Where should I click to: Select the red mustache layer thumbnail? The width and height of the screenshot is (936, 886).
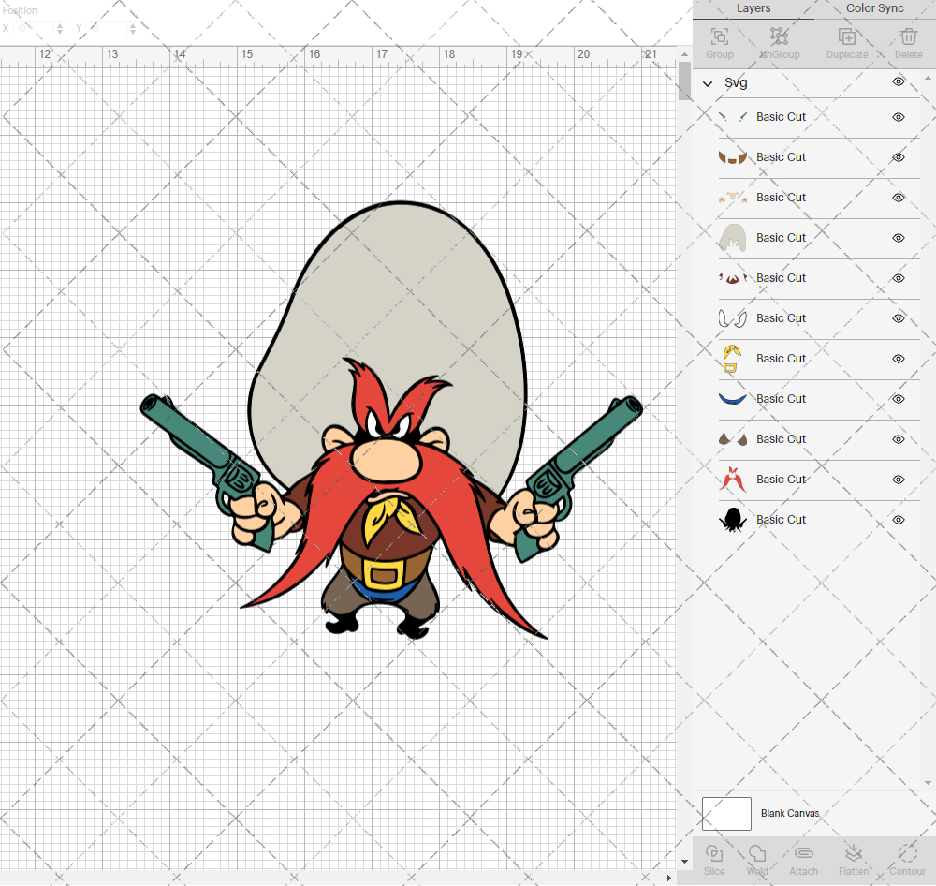click(x=733, y=480)
